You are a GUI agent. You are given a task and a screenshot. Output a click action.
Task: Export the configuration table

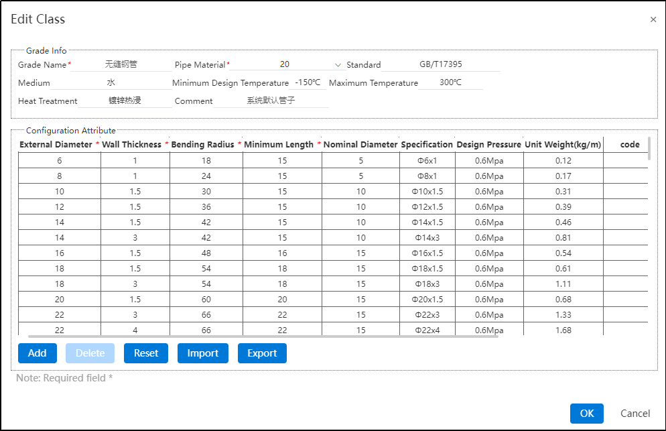262,353
